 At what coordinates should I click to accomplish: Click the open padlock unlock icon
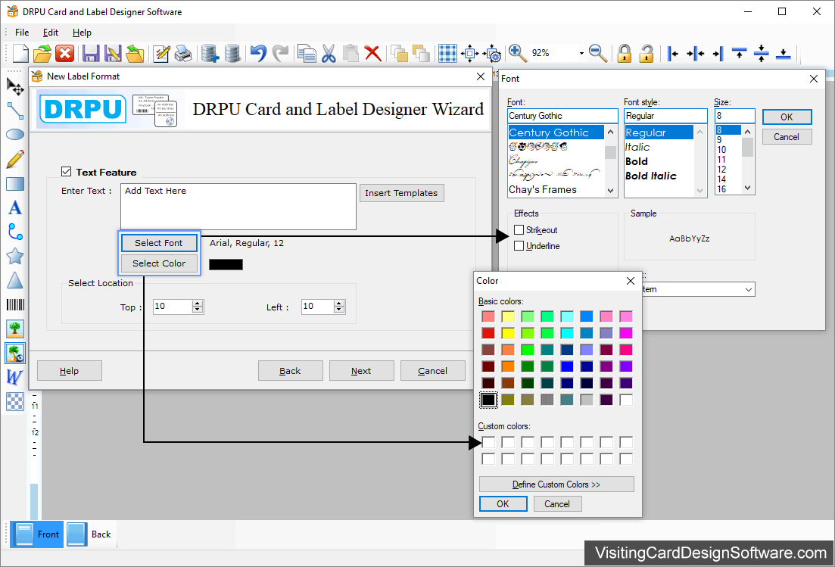click(646, 53)
